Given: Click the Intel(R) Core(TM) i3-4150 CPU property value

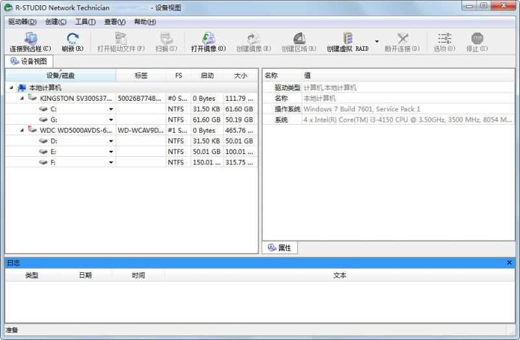Looking at the screenshot, I should [x=408, y=120].
